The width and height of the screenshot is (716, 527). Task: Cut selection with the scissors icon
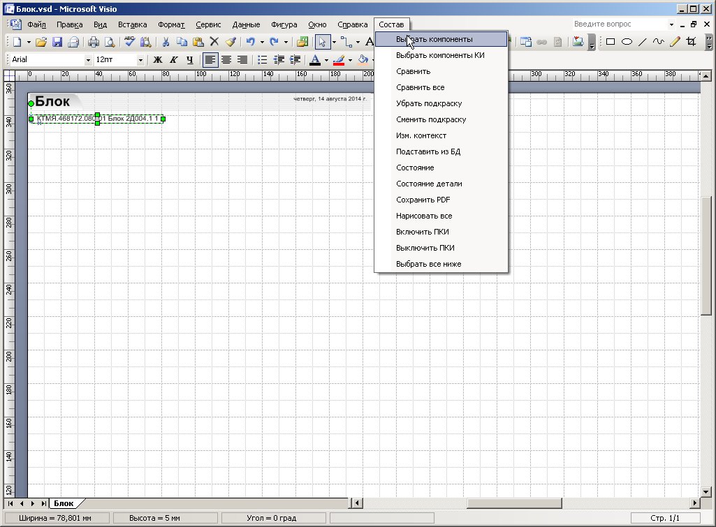tap(166, 42)
